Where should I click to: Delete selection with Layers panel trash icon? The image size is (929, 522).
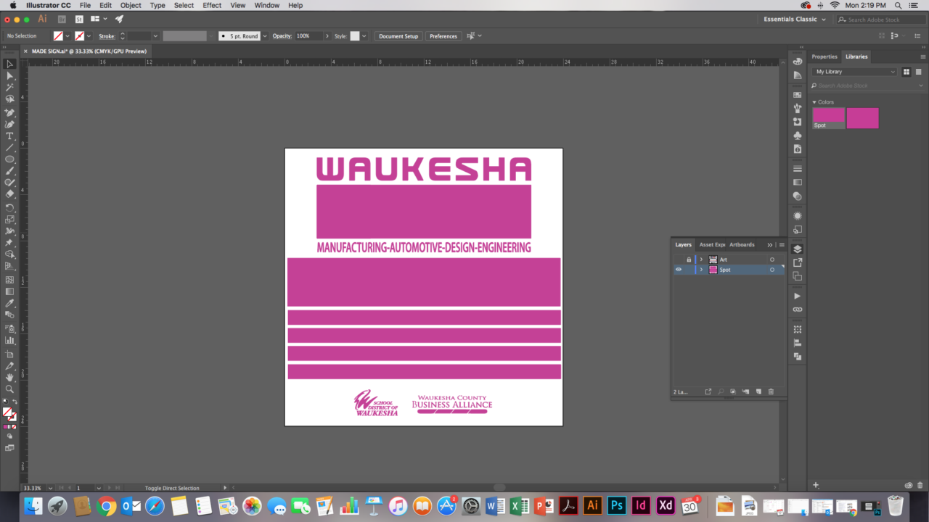tap(771, 391)
